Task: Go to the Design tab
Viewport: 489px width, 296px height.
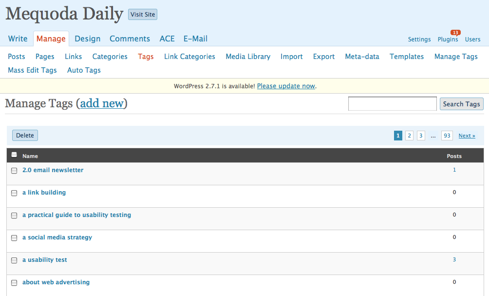Action: 88,39
